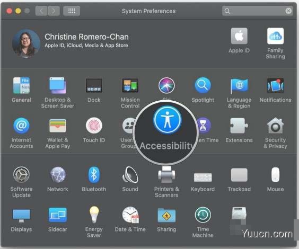Click the Christine Romero-Chan name
This screenshot has width=299, height=249.
[86, 37]
